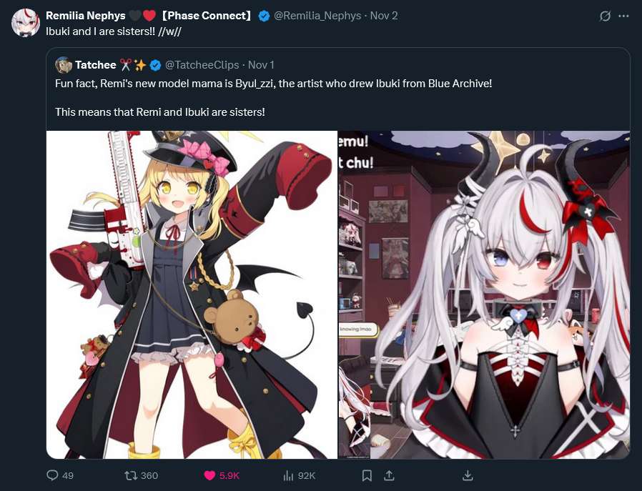Open the Nov 2 post timestamp
642x491 pixels.
click(384, 16)
